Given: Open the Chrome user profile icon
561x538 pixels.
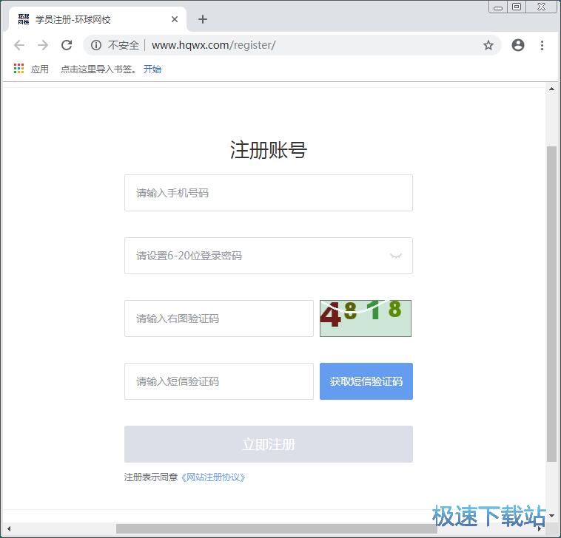Looking at the screenshot, I should point(518,45).
